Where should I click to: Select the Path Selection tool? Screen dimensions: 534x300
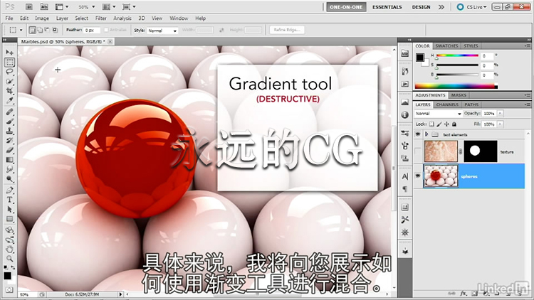click(9, 209)
